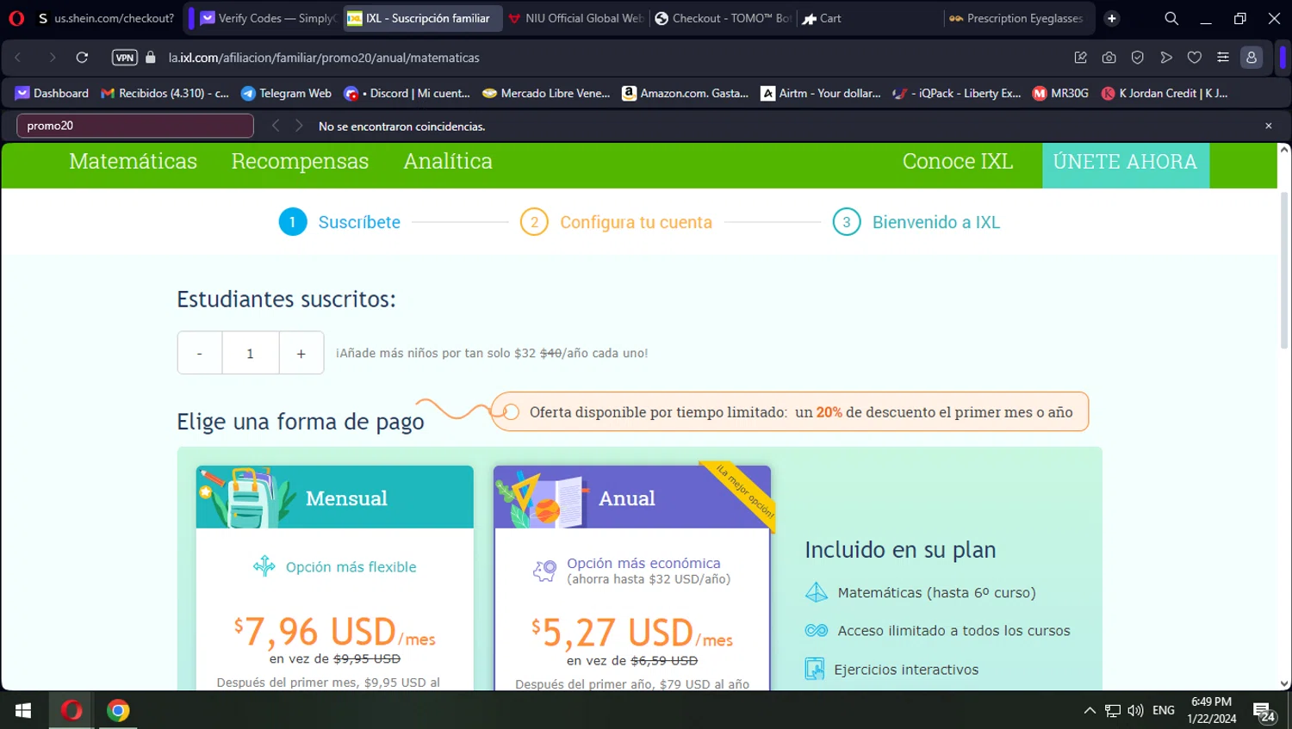The image size is (1292, 729).
Task: Open the Windows Start menu
Action: (23, 710)
